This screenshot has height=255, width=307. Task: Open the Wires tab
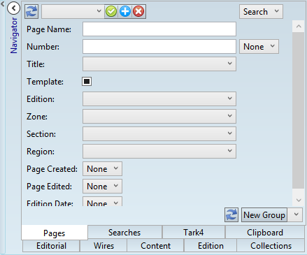pos(103,246)
